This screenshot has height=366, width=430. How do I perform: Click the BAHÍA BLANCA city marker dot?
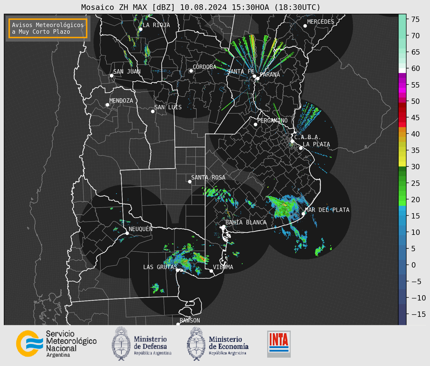[224, 227]
